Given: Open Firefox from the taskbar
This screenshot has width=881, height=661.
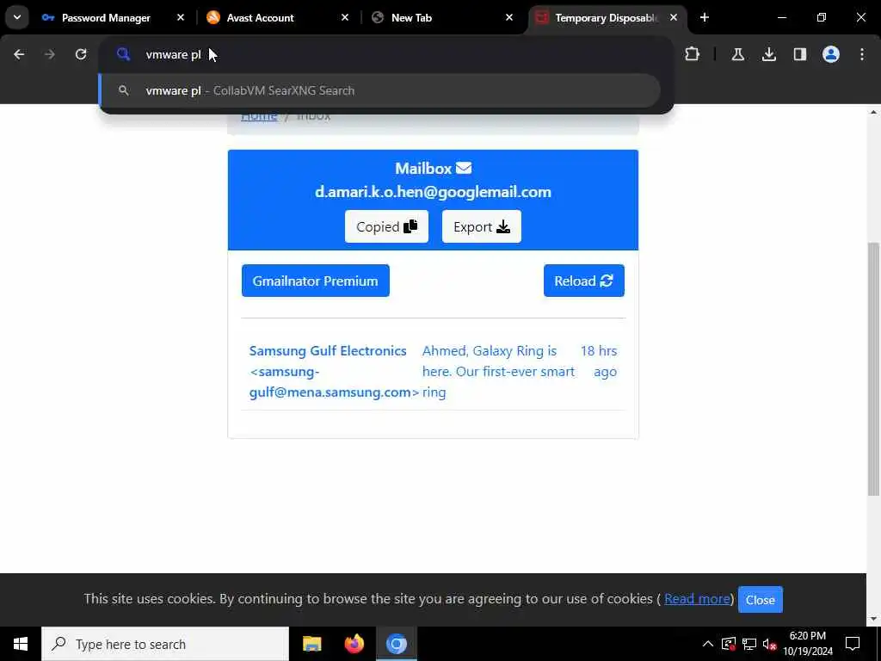Looking at the screenshot, I should (x=354, y=644).
